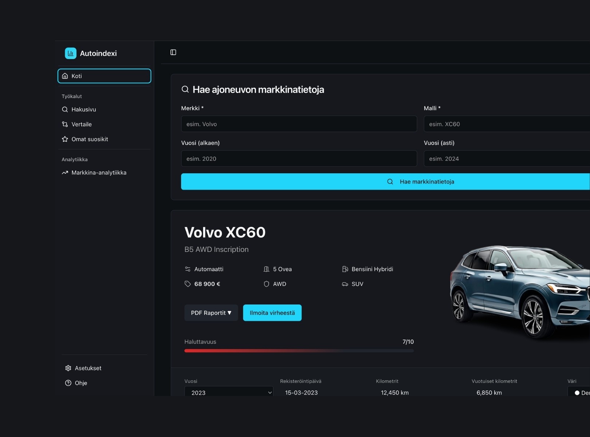Click the fuel pump icon by Bensiini Hybridi
The height and width of the screenshot is (437, 590).
pos(345,269)
